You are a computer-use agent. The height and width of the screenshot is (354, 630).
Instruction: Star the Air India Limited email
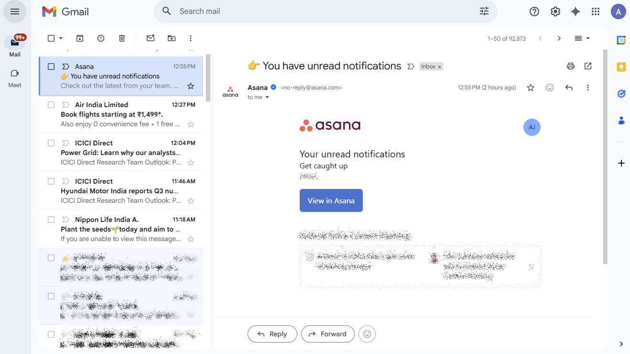coord(191,124)
